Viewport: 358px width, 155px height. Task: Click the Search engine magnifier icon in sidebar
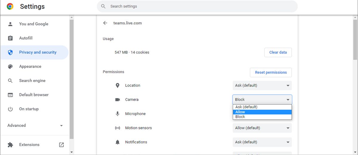[10, 81]
